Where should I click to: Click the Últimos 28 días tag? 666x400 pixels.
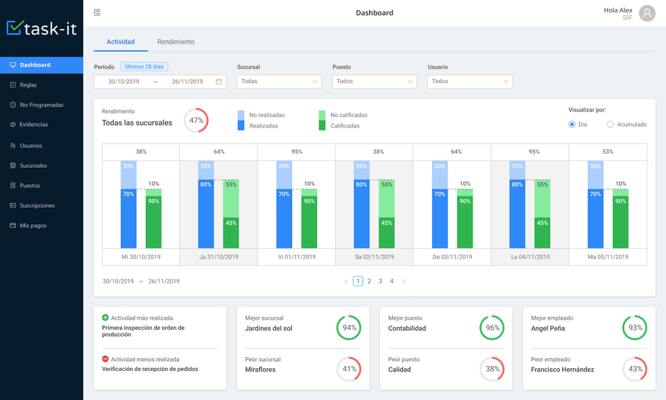(144, 67)
